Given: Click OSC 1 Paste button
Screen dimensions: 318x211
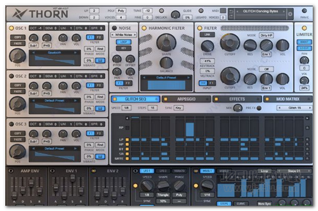Looking at the screenshot, I should [x=18, y=43].
